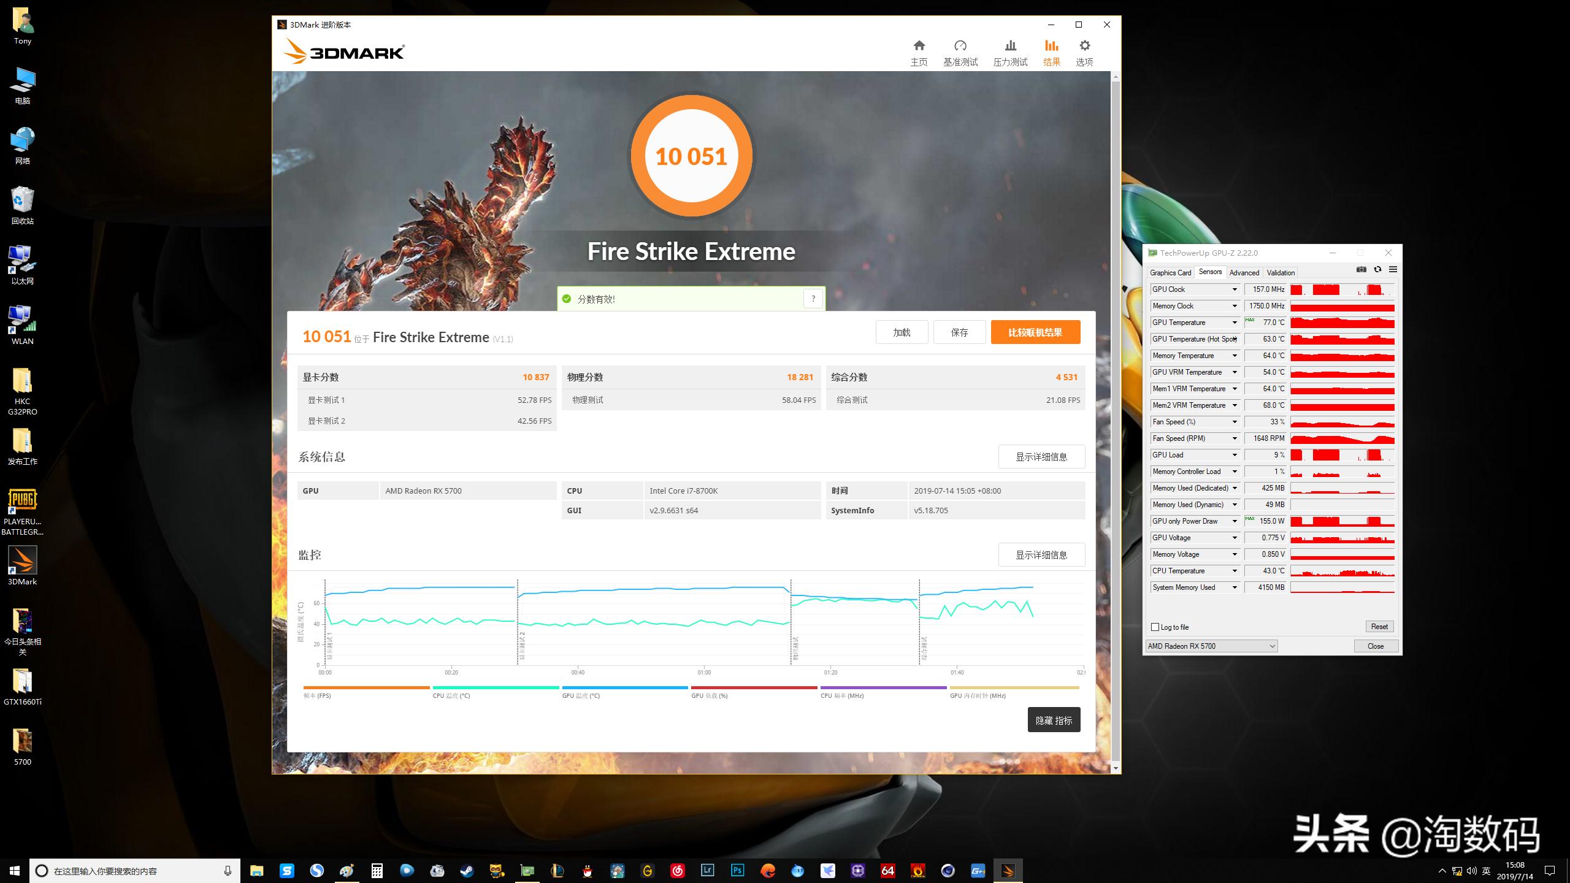Click the orange 比较联机结果 button
This screenshot has width=1570, height=883.
click(1035, 332)
